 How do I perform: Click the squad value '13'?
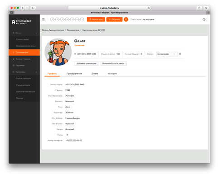click(67, 135)
